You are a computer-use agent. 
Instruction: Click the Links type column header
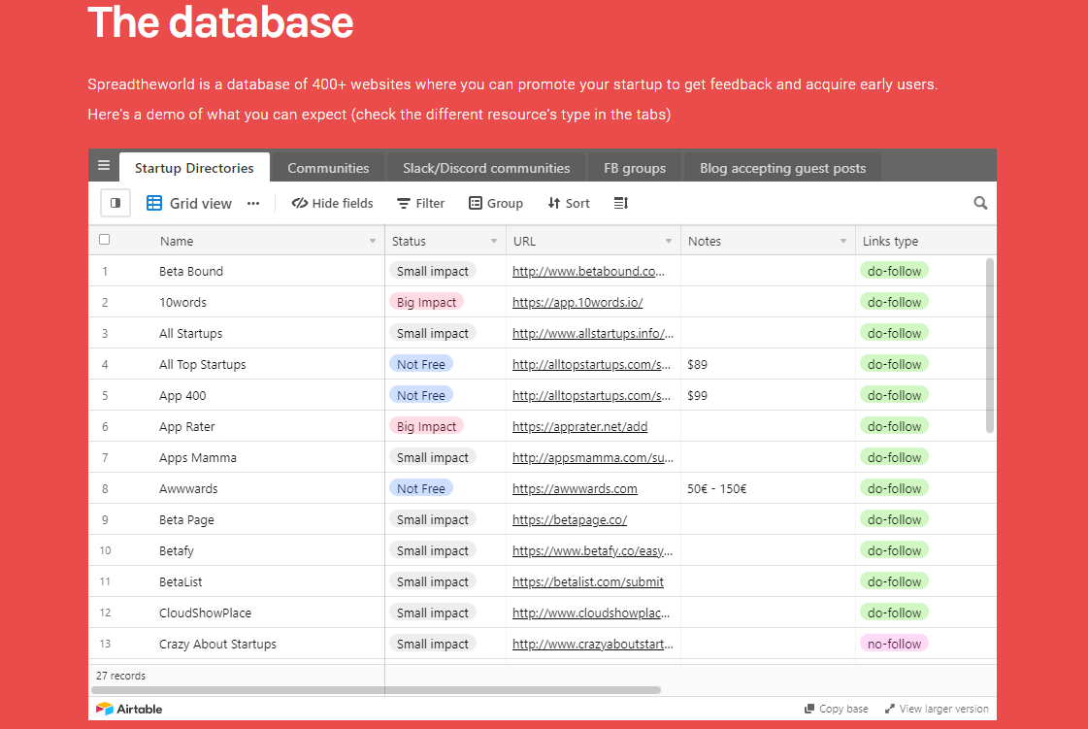926,241
